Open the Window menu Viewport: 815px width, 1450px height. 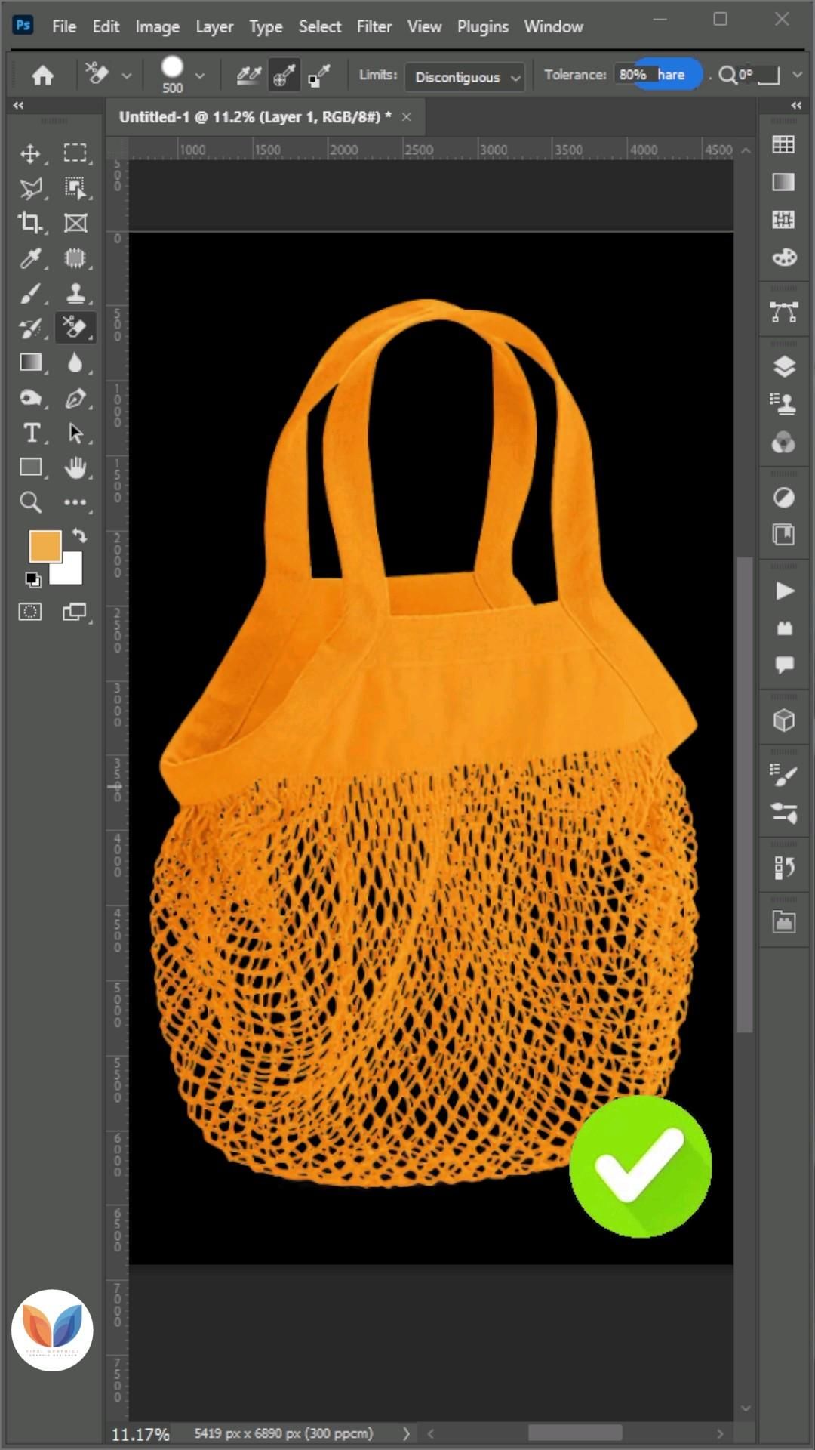coord(554,26)
